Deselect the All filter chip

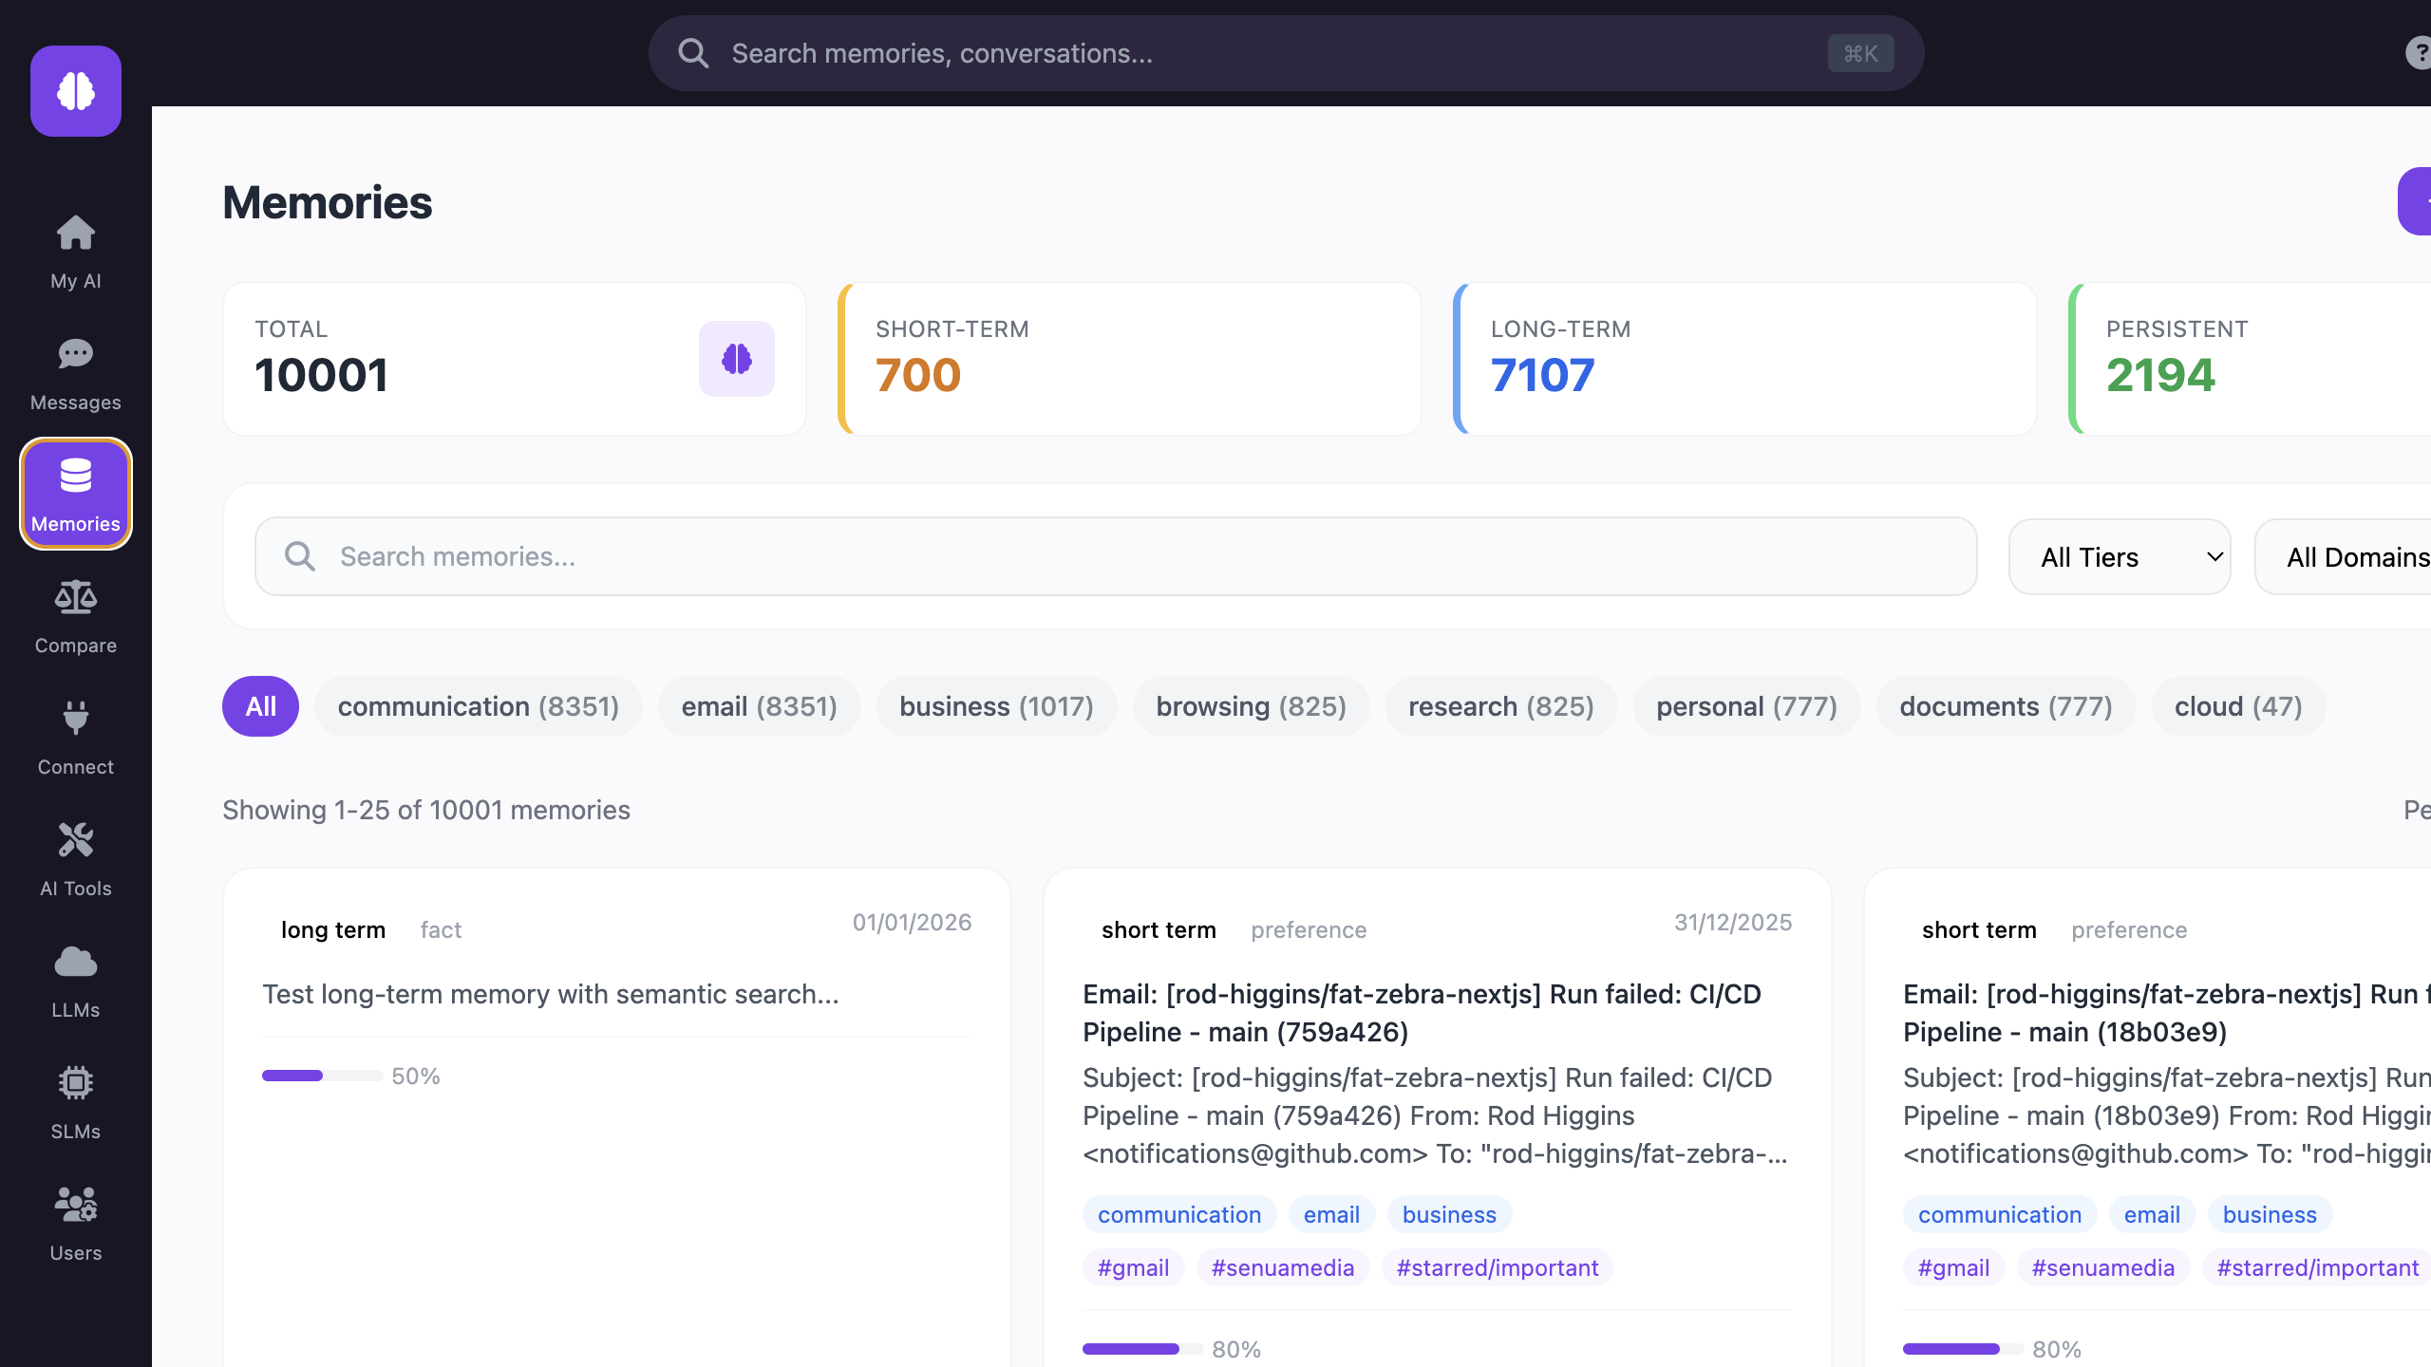tap(259, 706)
